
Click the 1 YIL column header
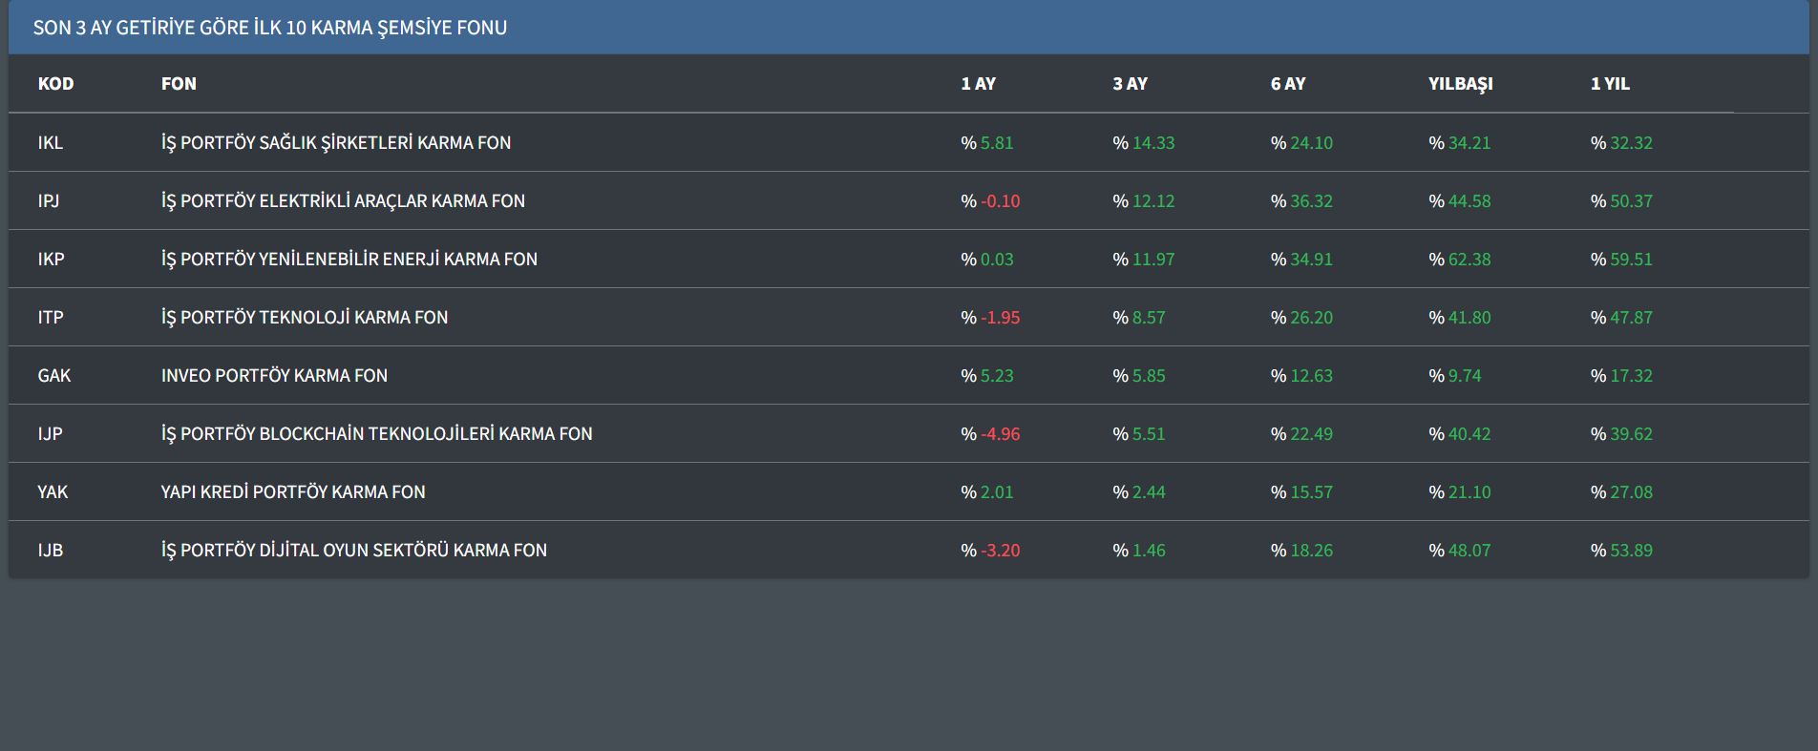coord(1610,84)
